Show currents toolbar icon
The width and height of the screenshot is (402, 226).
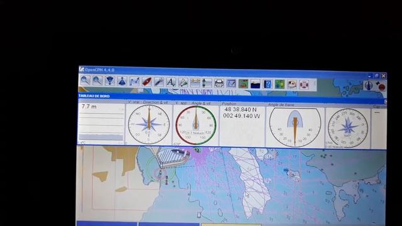(195, 83)
